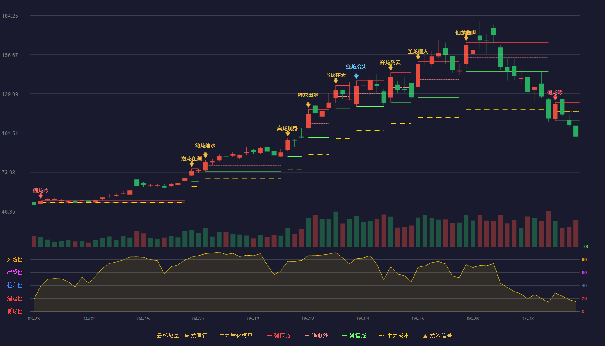Click the yellow arrow marker under 潜龙在渊
The height and width of the screenshot is (346, 605).
pyautogui.click(x=191, y=164)
